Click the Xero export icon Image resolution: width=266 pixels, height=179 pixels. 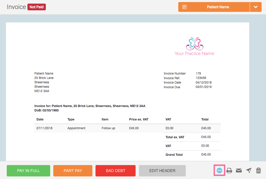pyautogui.click(x=219, y=170)
